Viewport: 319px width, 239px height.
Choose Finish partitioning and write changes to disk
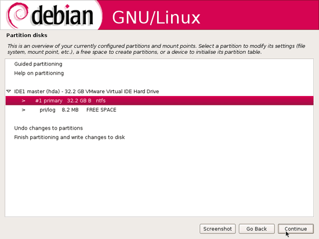click(x=70, y=137)
